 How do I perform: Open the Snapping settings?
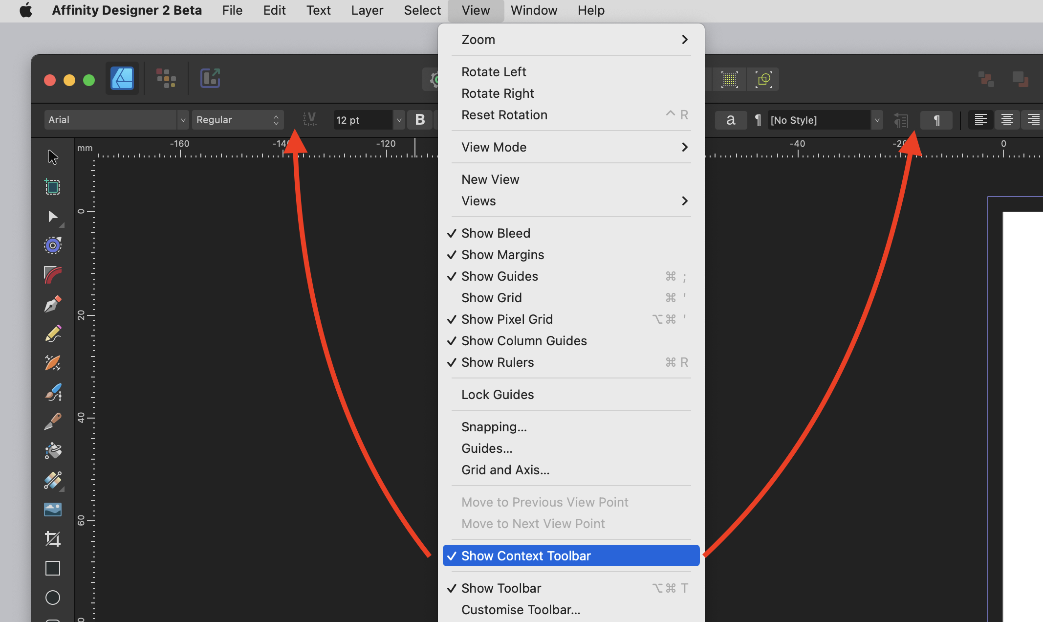[494, 426]
